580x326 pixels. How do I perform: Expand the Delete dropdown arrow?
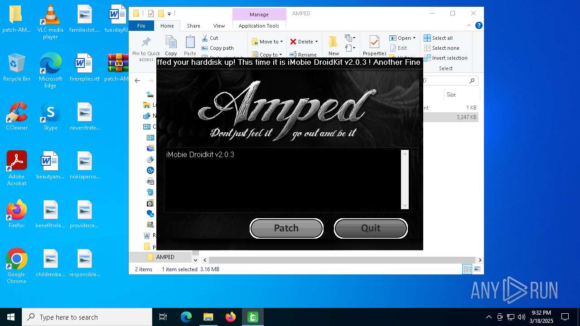pyautogui.click(x=316, y=42)
